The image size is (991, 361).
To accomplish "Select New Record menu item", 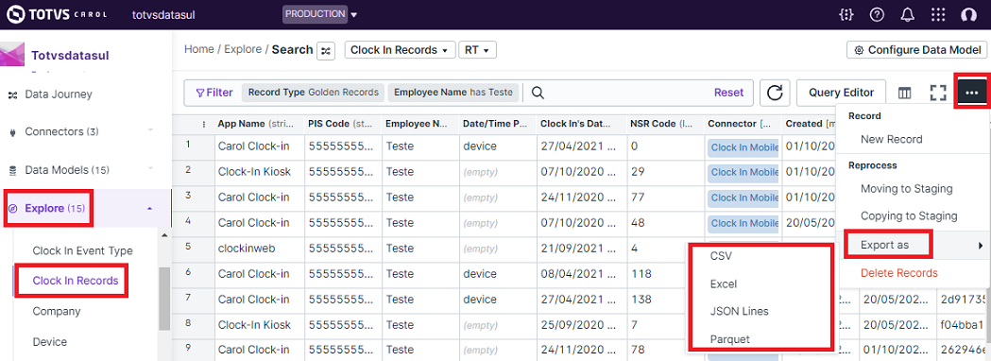I will tap(891, 139).
